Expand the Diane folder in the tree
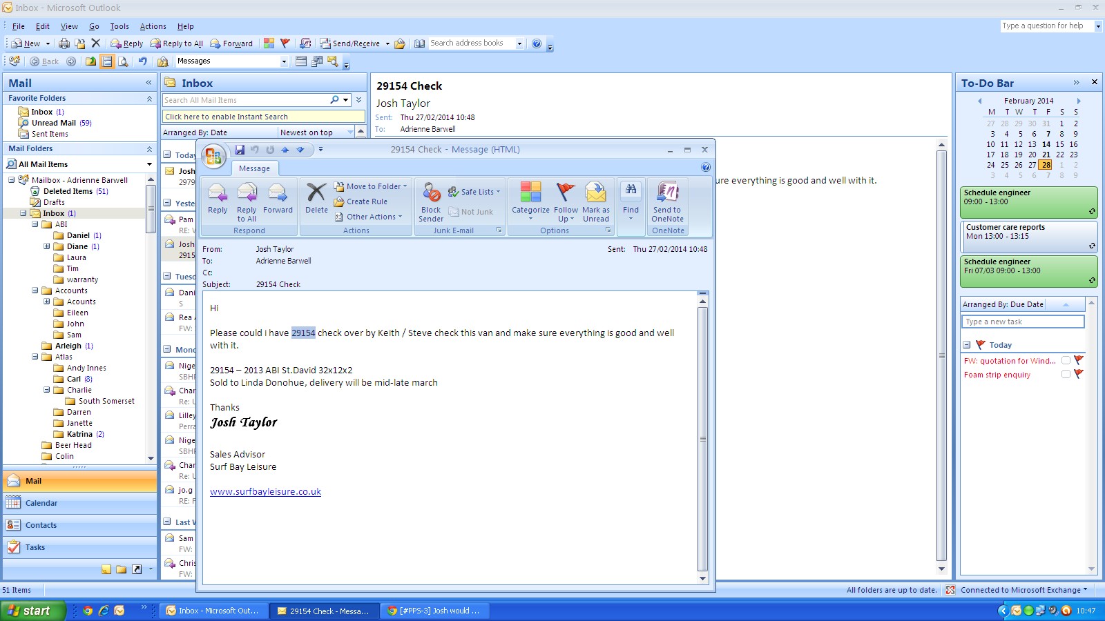 (x=47, y=246)
